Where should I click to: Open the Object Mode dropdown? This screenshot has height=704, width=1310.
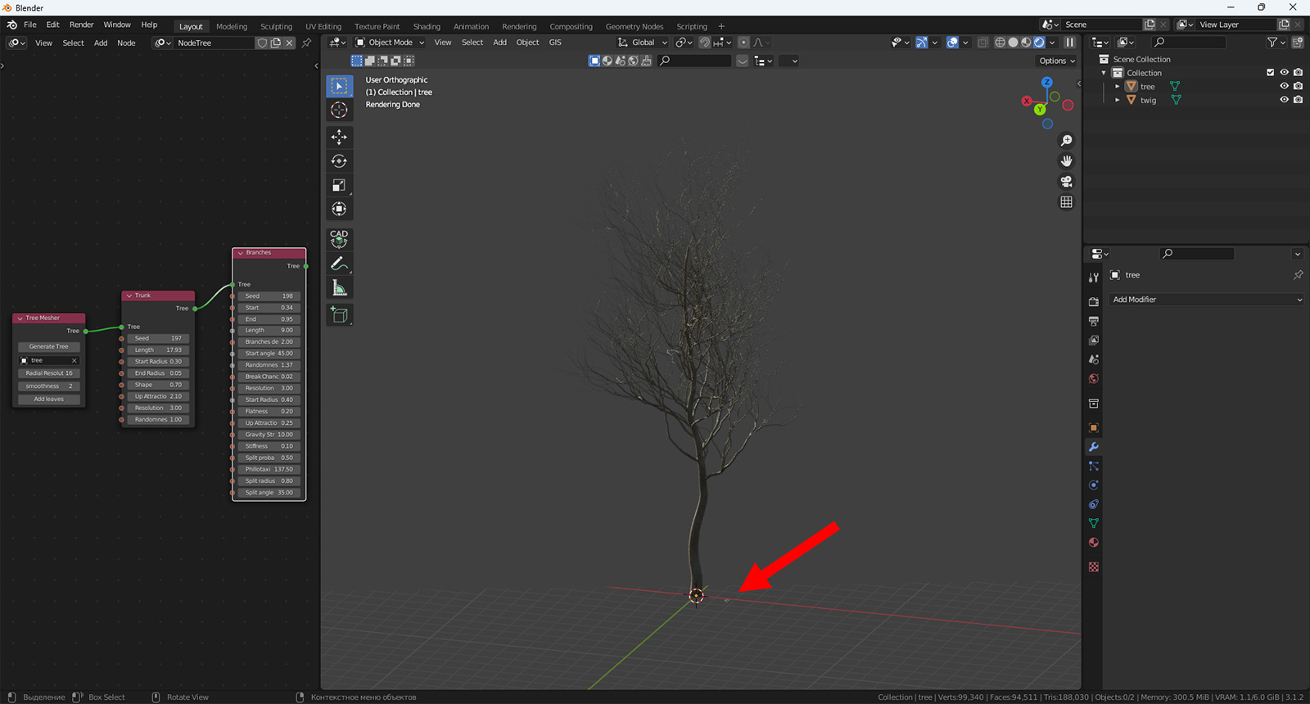point(391,43)
